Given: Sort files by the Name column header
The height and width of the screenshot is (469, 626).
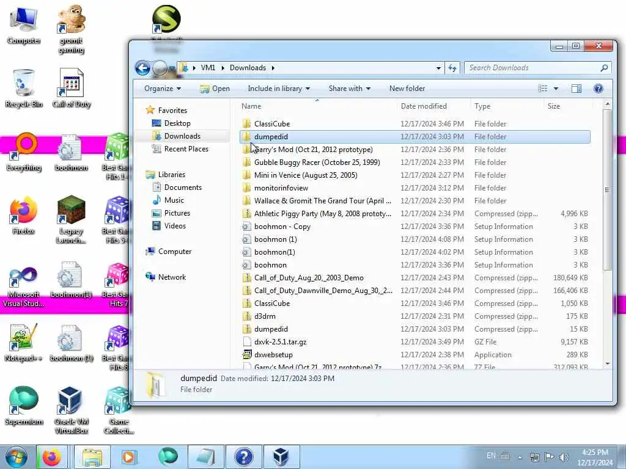Looking at the screenshot, I should (318, 106).
